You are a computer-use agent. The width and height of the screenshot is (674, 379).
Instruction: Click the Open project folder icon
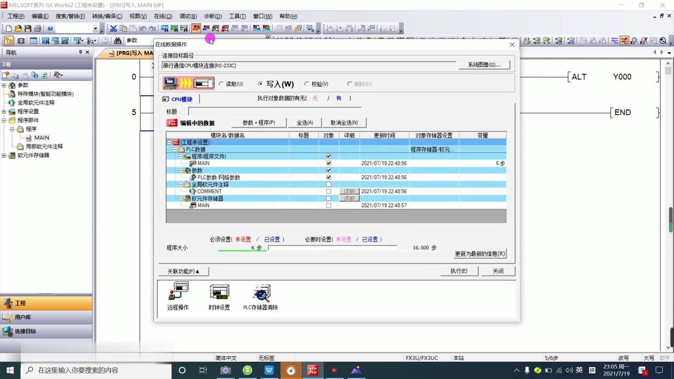coord(18,28)
